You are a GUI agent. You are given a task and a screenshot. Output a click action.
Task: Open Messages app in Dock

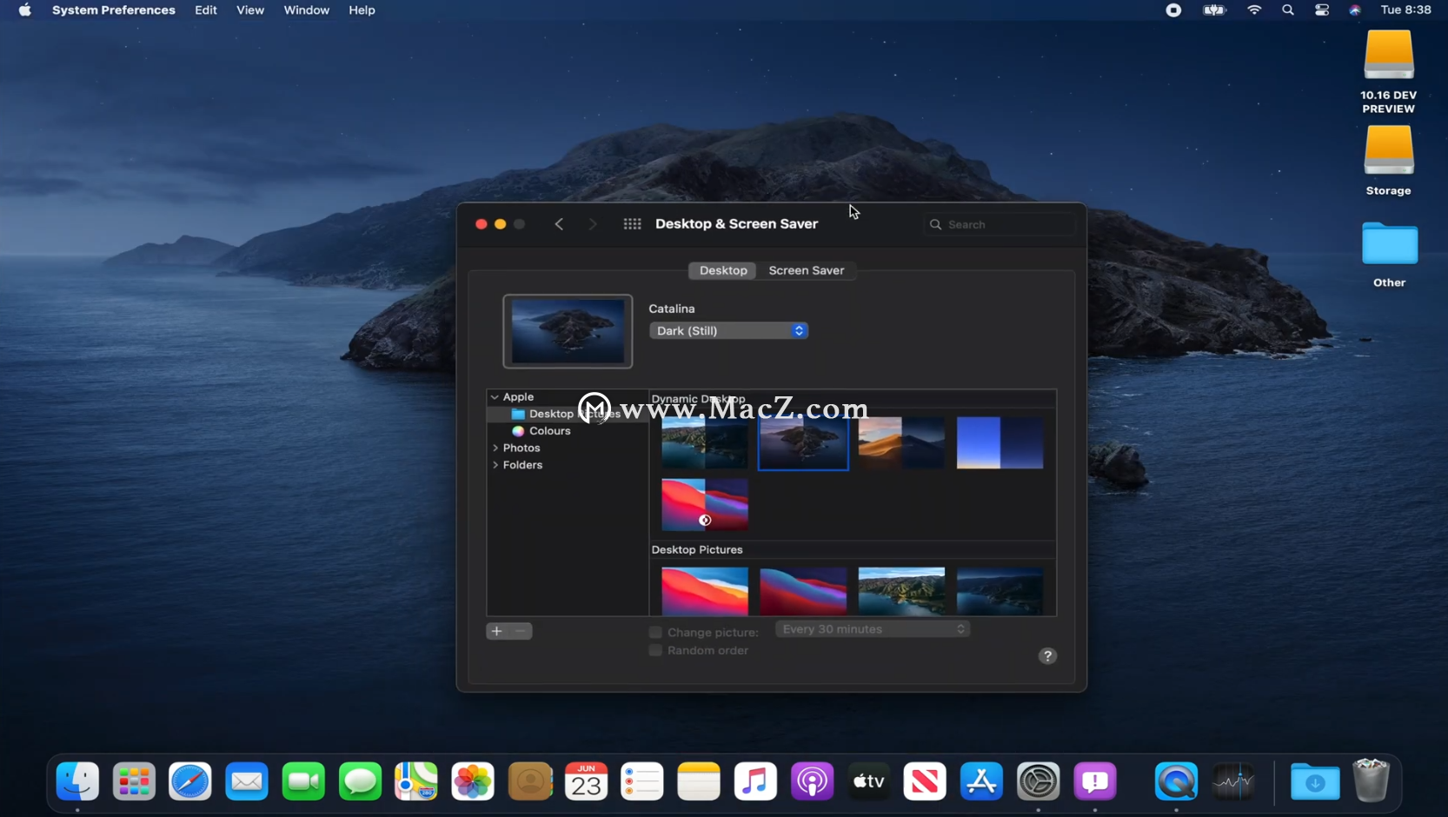tap(360, 781)
